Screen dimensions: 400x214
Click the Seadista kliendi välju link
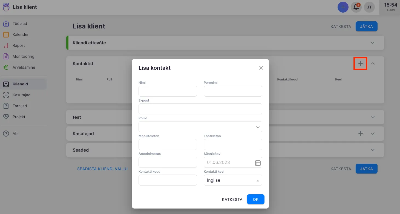pyautogui.click(x=102, y=169)
